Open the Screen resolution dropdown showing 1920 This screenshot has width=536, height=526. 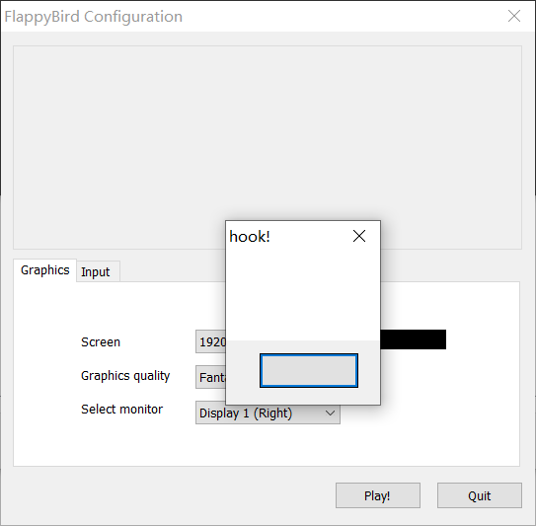tap(210, 341)
